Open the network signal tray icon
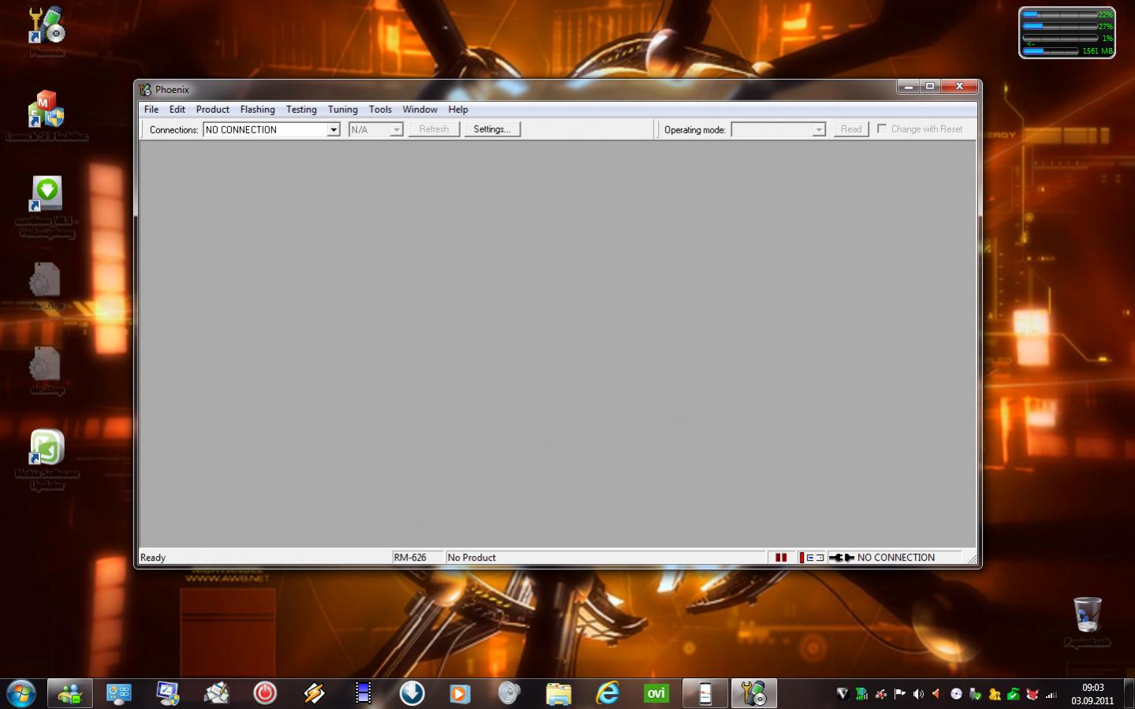 [1051, 694]
